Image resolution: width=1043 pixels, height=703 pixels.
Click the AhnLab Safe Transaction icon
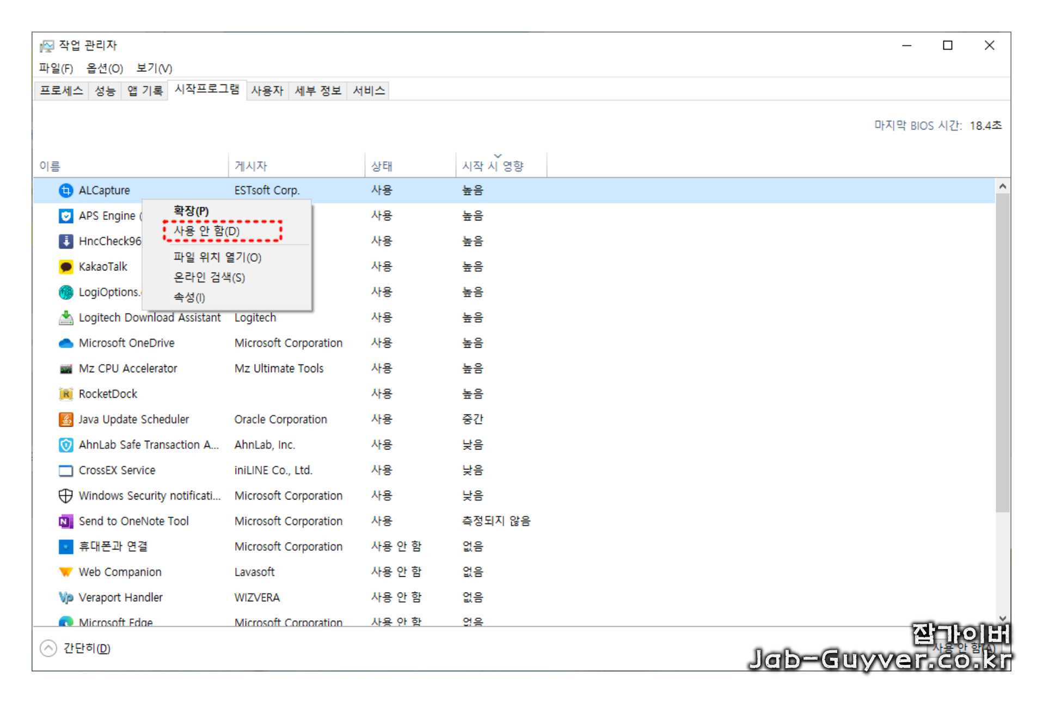tap(66, 445)
